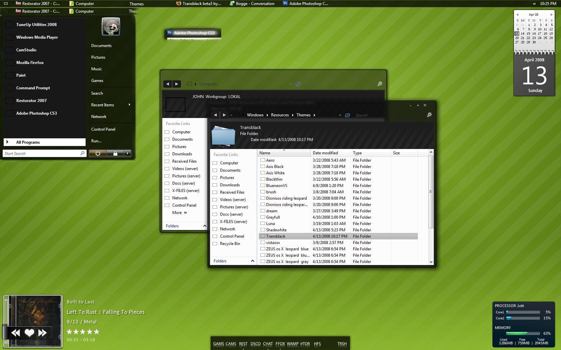Screen dimensions: 561x350
Task: Switch to Transblack beta3 Firefox taskbar item
Action: coord(199,4)
